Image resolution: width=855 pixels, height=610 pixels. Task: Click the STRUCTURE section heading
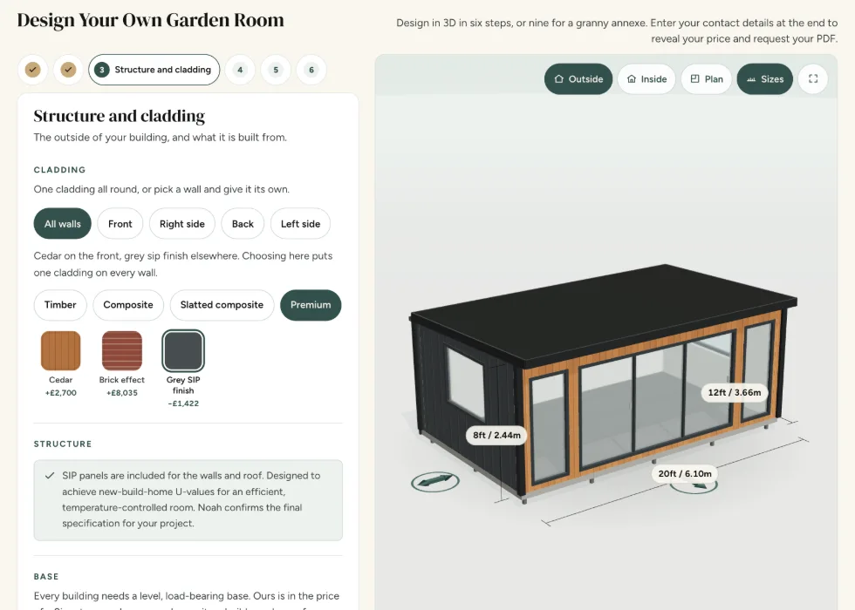(63, 444)
